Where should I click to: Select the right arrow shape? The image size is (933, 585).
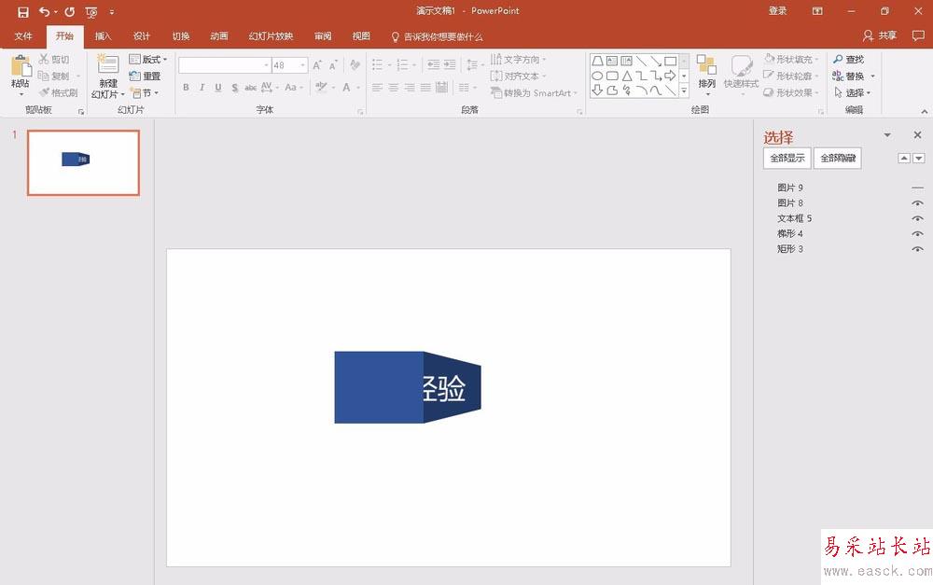click(670, 76)
